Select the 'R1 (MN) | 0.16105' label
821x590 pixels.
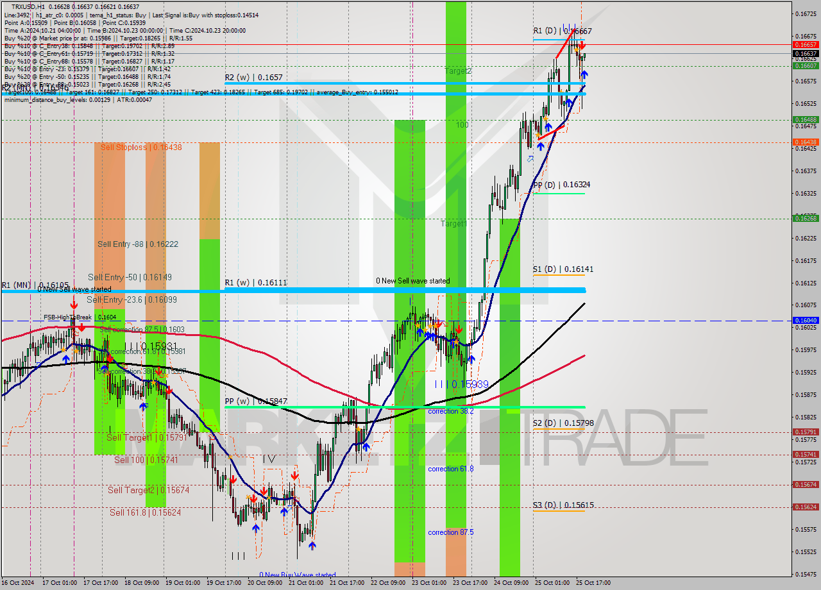tap(35, 285)
